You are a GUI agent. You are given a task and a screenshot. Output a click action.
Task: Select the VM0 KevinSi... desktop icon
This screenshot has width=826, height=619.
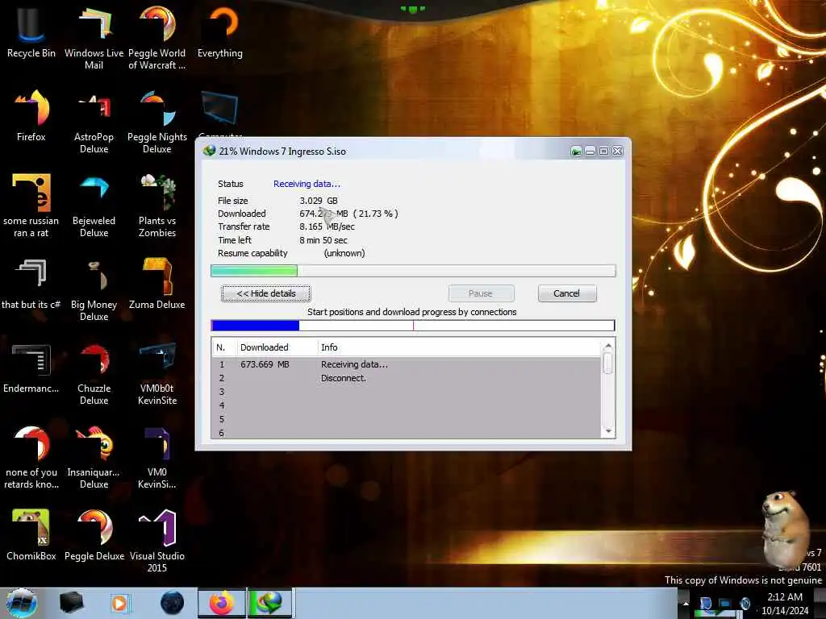coord(157,457)
